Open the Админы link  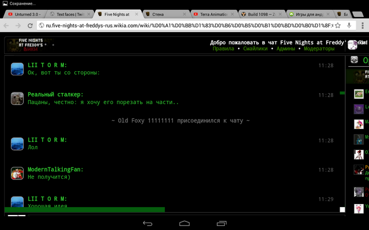point(285,49)
